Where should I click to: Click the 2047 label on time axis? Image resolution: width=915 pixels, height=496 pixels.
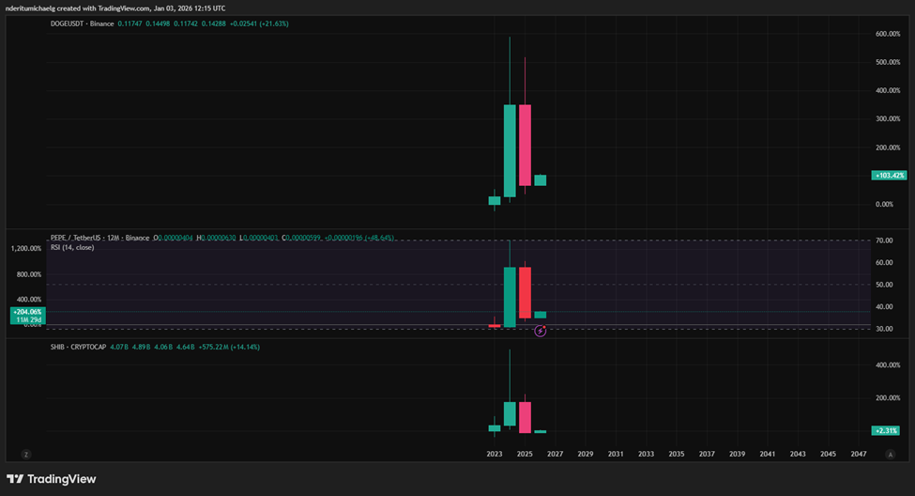tap(858, 454)
